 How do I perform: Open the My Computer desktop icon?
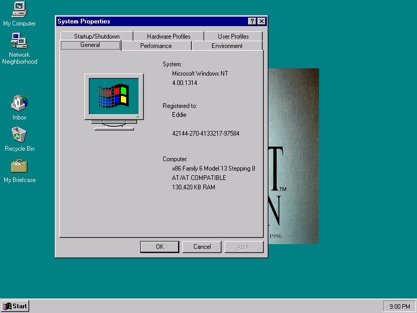(x=19, y=9)
